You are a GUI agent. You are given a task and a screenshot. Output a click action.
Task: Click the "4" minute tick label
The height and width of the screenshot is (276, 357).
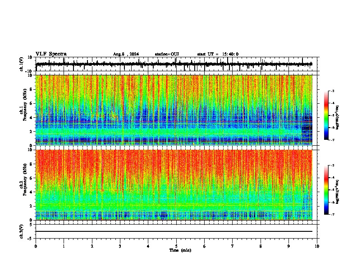click(148, 246)
